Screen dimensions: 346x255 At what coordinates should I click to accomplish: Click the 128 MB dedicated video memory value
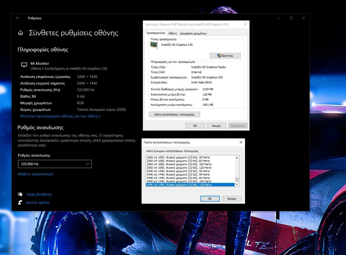point(207,94)
